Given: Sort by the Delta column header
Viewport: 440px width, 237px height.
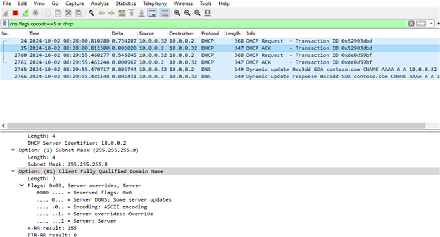Looking at the screenshot, I should 124,34.
